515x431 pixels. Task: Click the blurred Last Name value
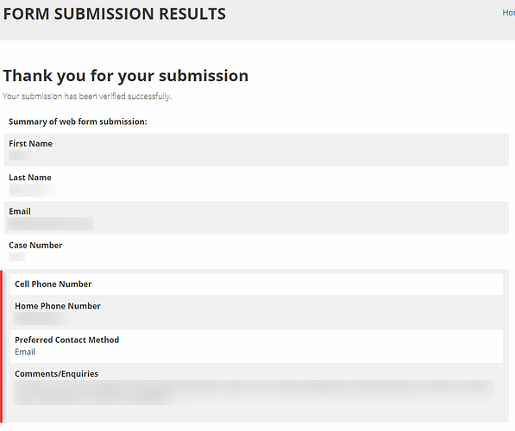pyautogui.click(x=33, y=190)
